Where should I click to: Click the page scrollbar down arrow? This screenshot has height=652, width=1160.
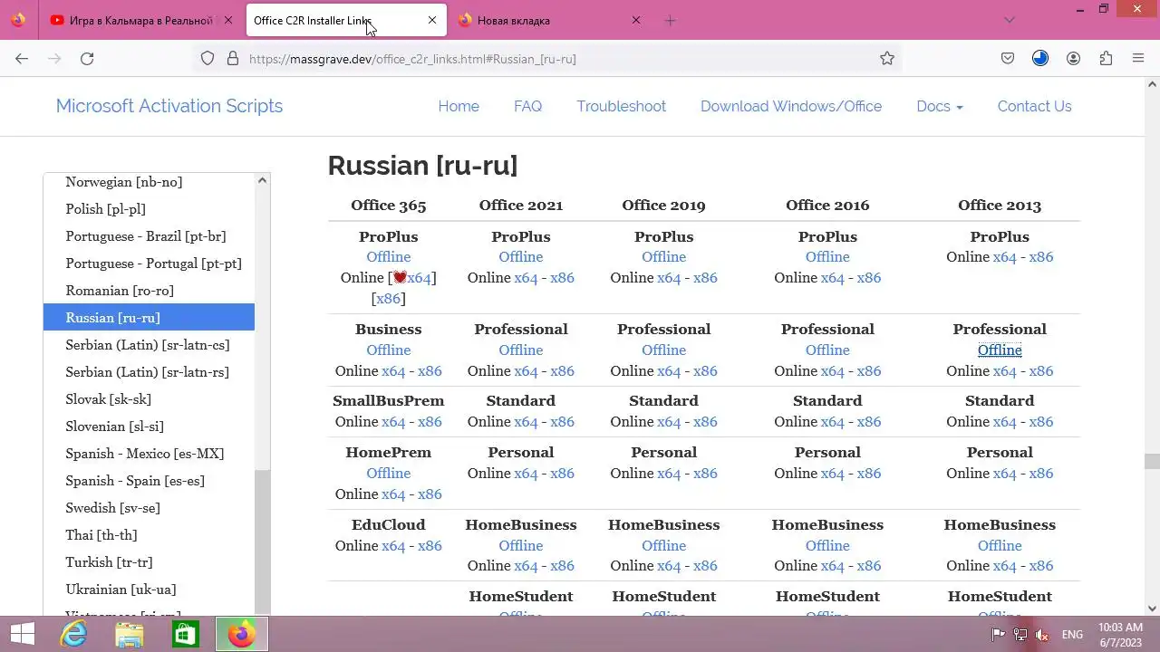pos(1152,609)
